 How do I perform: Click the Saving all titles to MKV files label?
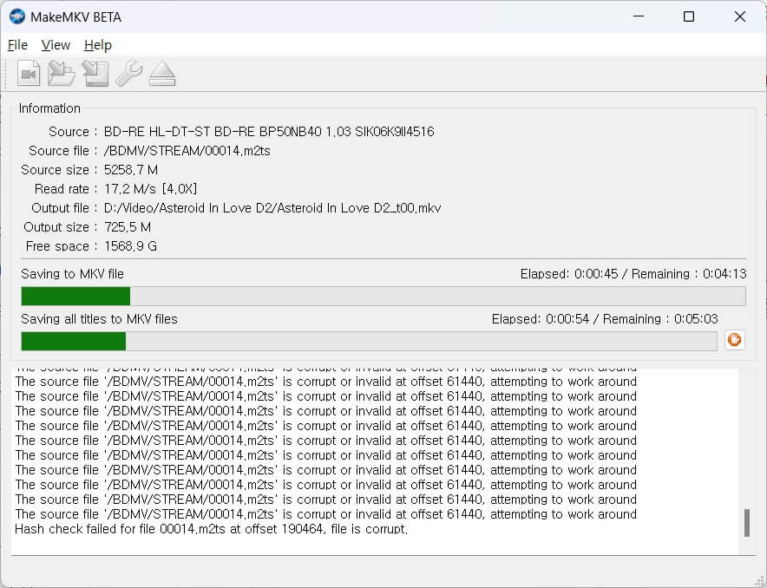coord(99,318)
